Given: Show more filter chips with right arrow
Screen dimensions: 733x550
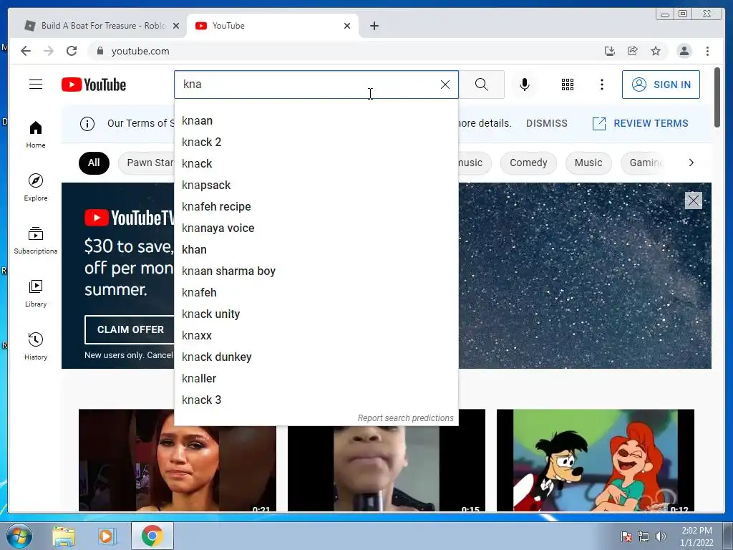Looking at the screenshot, I should point(691,163).
